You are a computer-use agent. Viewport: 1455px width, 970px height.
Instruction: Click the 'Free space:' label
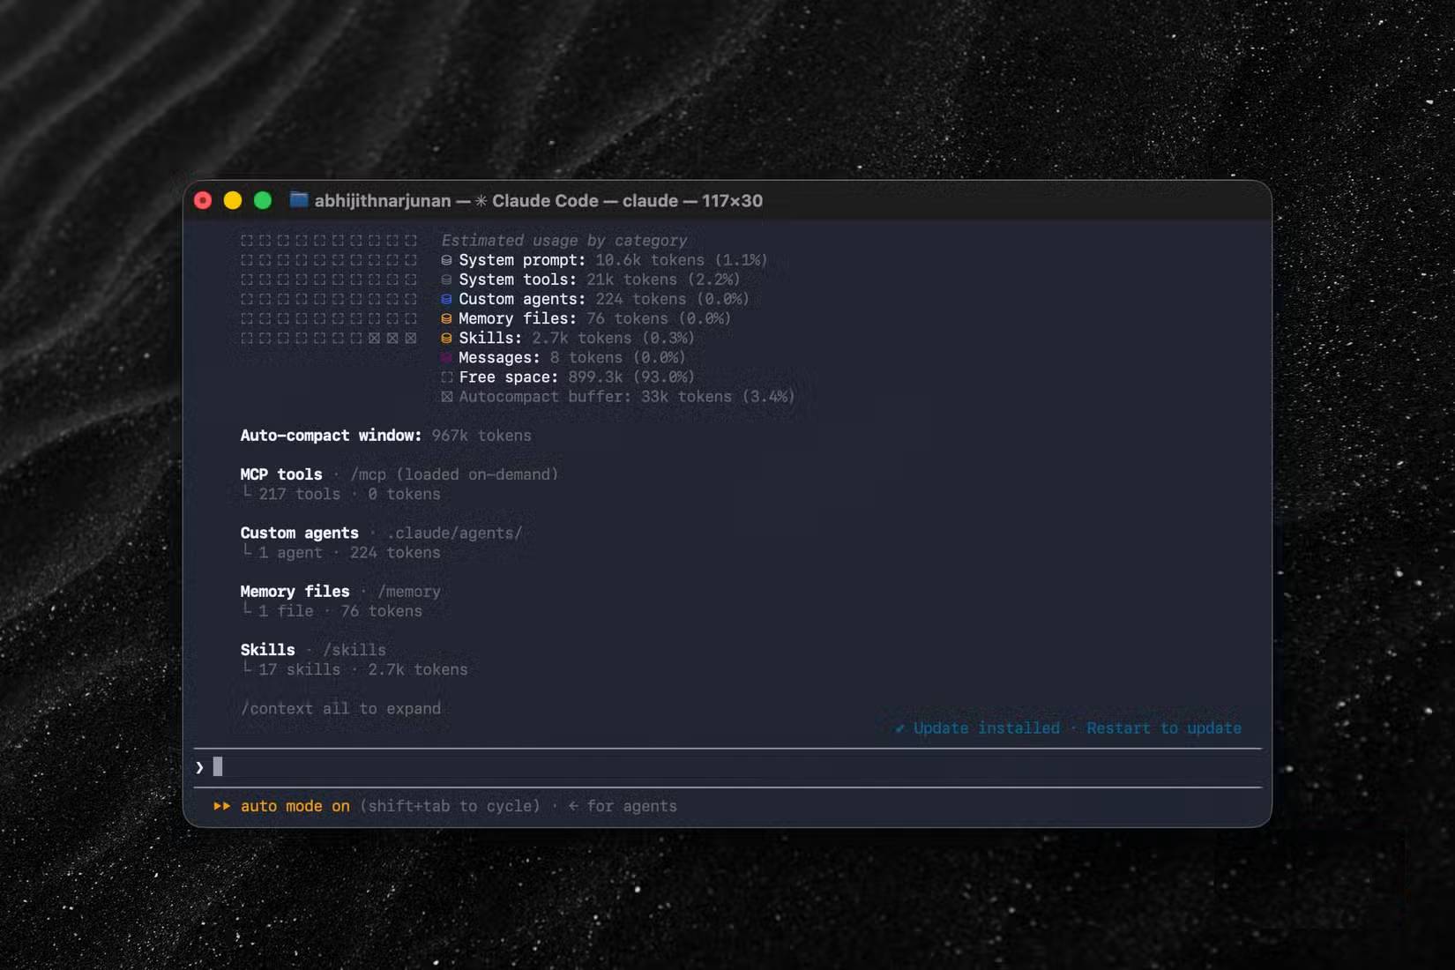(509, 377)
